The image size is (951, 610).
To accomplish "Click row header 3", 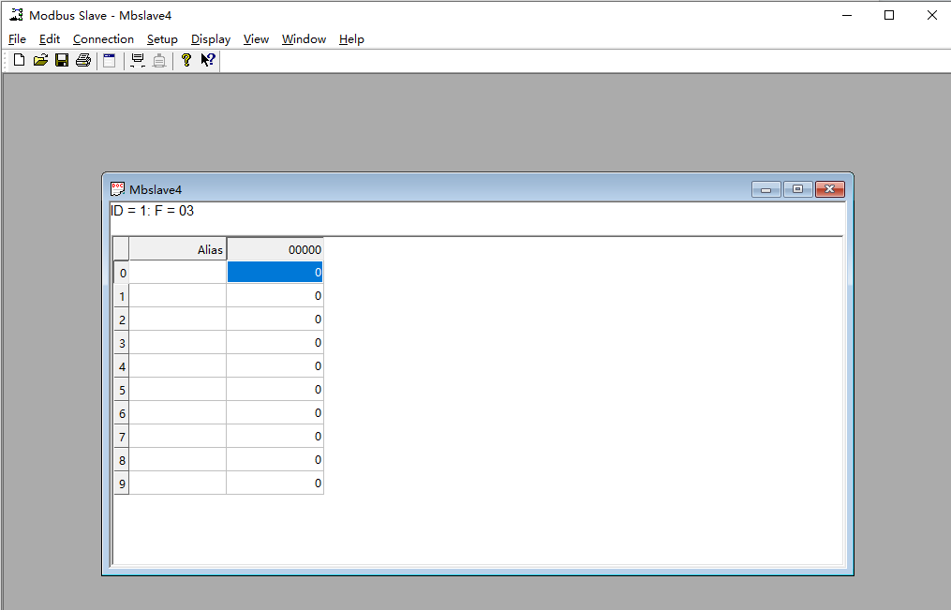I will [x=121, y=343].
